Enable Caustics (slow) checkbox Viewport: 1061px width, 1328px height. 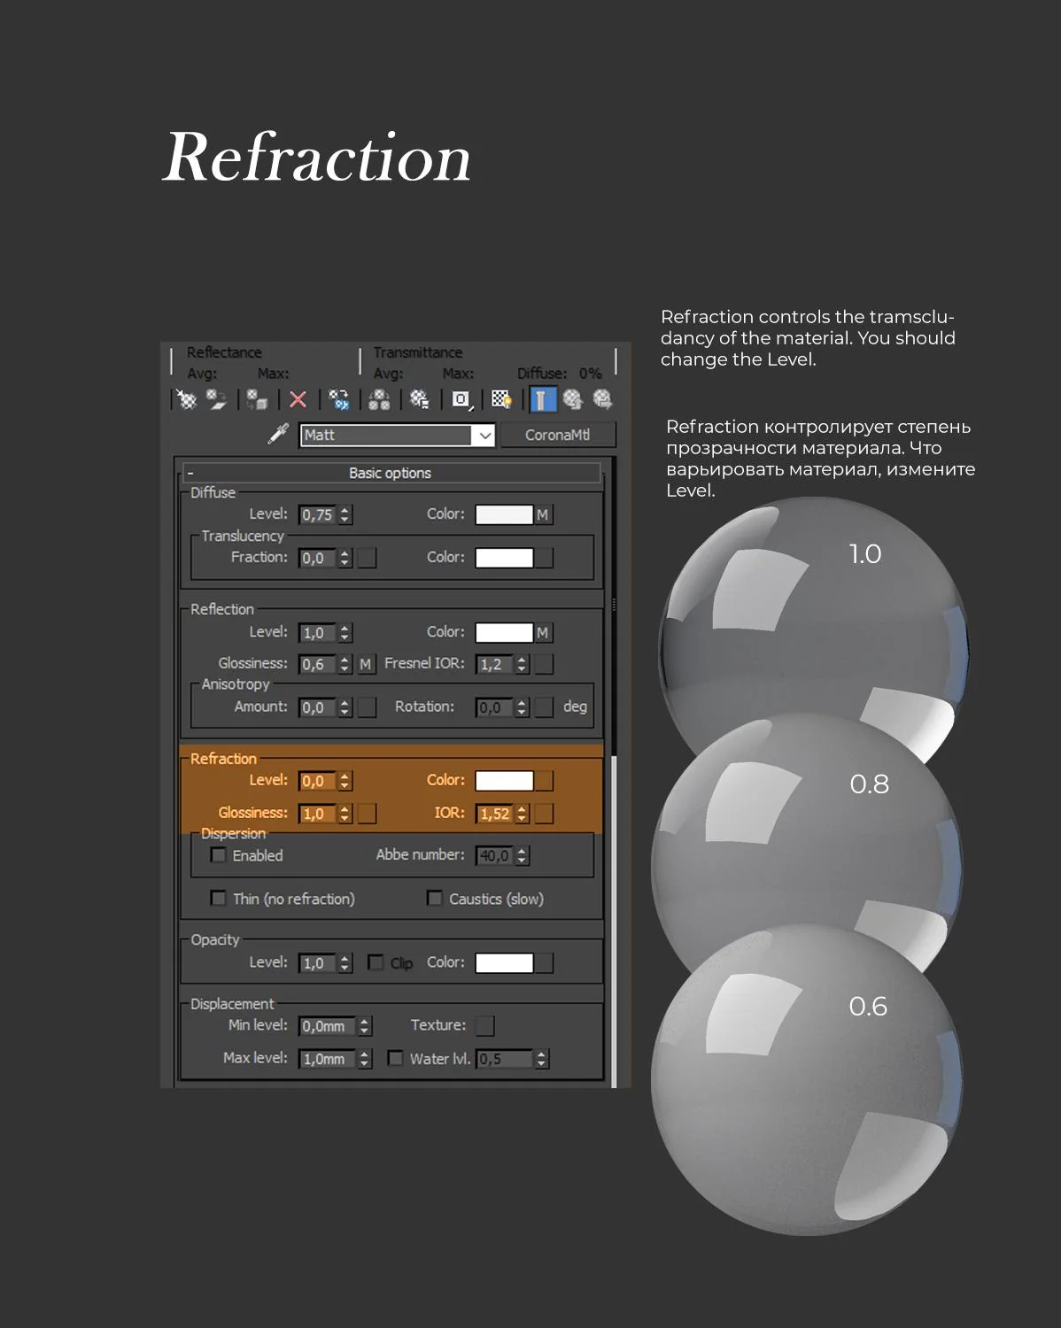435,899
